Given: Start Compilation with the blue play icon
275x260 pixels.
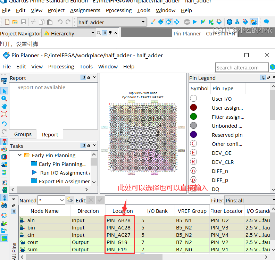Looking at the screenshot, I should 195,22.
